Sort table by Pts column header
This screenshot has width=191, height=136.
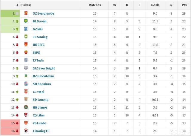(x=184, y=5)
